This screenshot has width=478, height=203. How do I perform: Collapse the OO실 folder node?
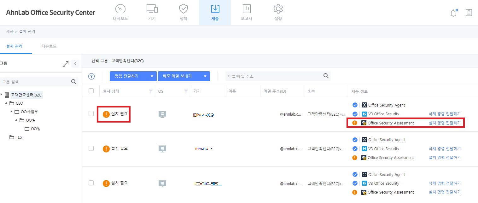coord(16,120)
